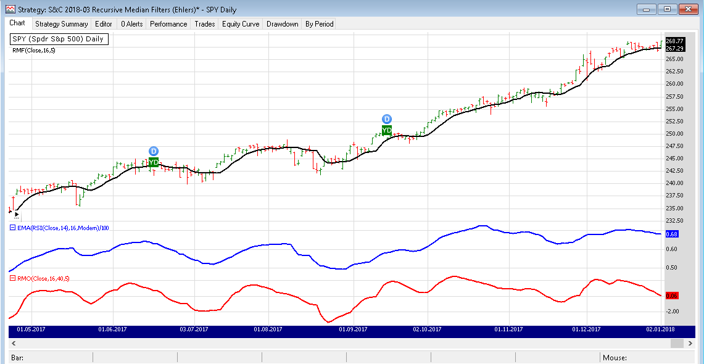
Task: Open the 0 Alerts tab
Action: (x=131, y=24)
